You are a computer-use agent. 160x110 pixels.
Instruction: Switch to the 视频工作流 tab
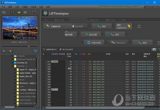(110, 20)
